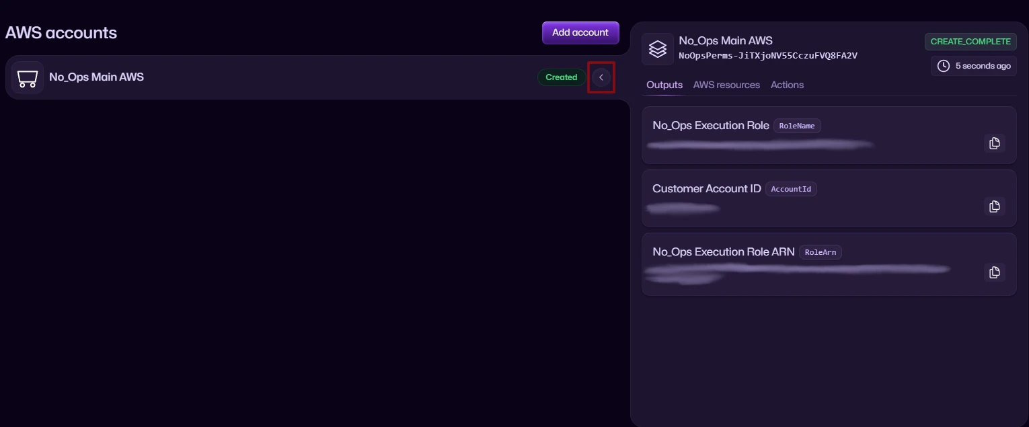Copy the Customer Account ID value
This screenshot has height=427, width=1029.
994,206
